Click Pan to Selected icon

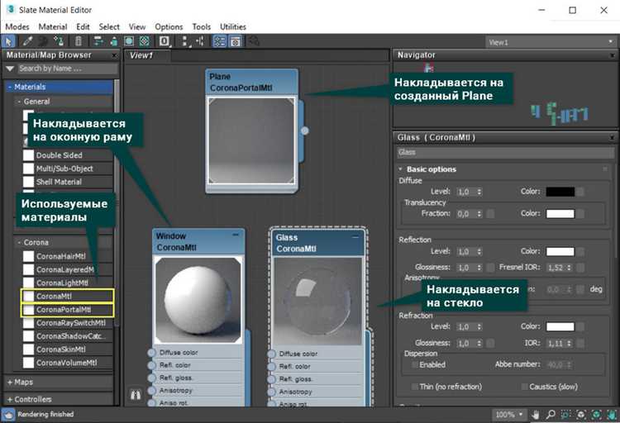tap(612, 414)
